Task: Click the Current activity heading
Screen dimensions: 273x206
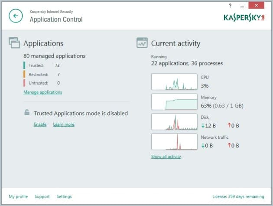Action: pos(175,43)
